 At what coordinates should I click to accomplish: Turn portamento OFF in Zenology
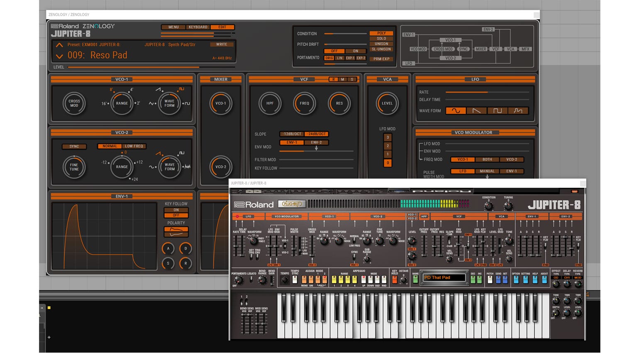[334, 51]
